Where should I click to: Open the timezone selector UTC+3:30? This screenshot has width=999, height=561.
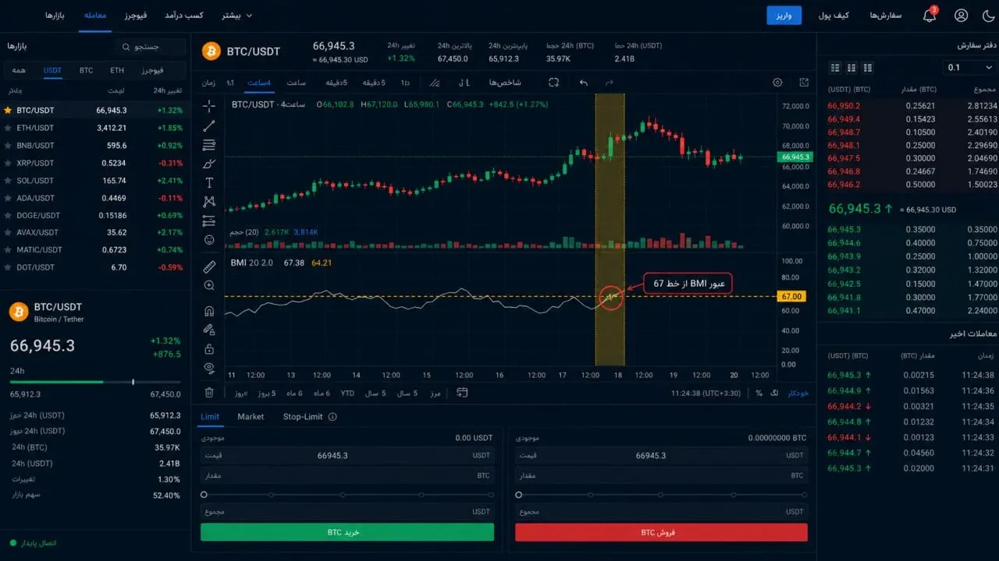pos(705,393)
